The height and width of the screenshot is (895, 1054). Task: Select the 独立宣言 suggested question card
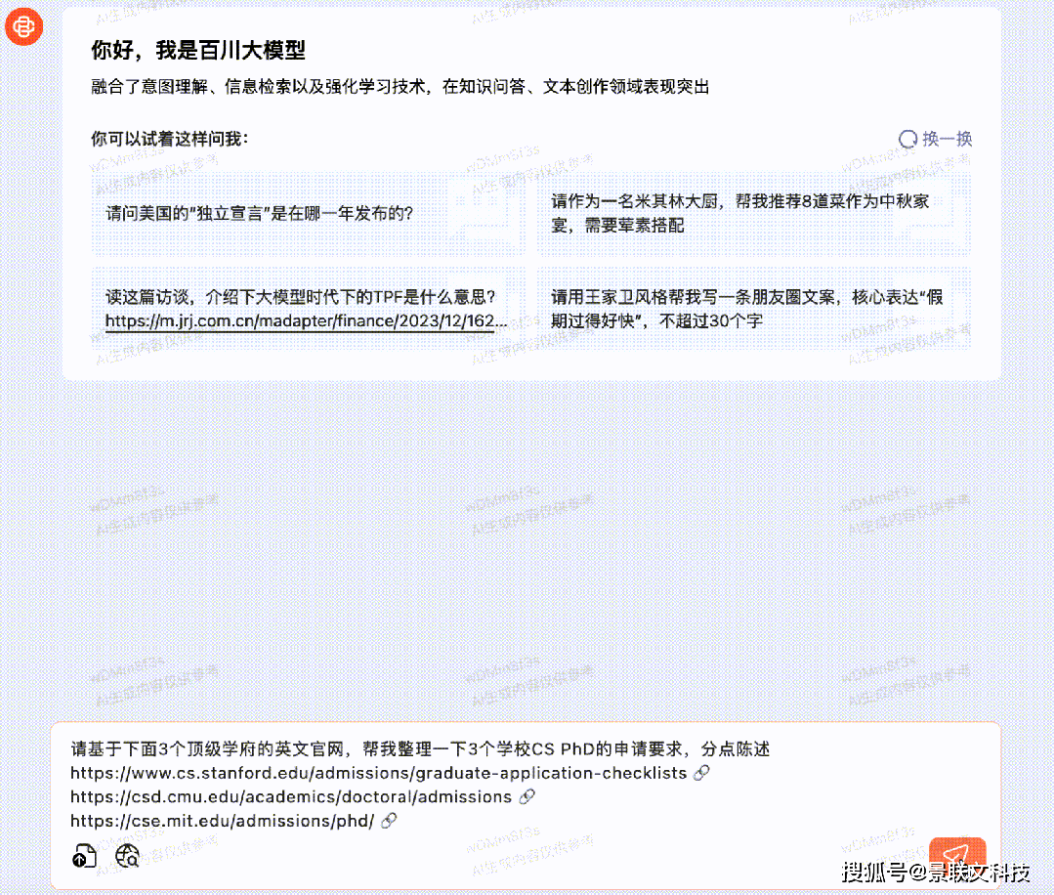(x=308, y=213)
